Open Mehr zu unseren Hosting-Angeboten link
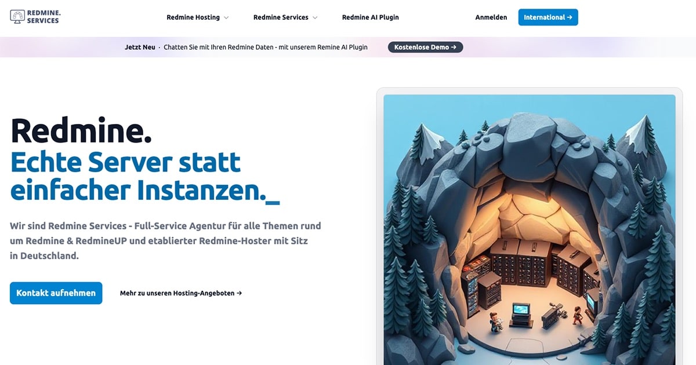Screen dimensions: 696x365 (x=181, y=293)
